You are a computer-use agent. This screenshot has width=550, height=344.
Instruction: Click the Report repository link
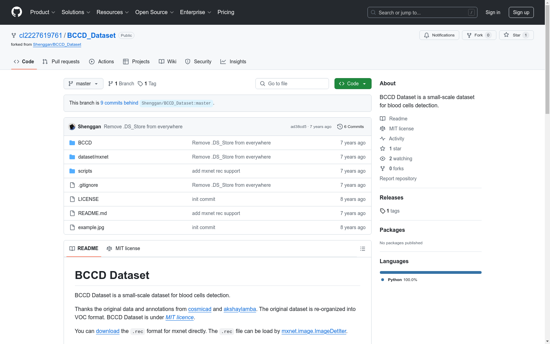[x=398, y=179]
